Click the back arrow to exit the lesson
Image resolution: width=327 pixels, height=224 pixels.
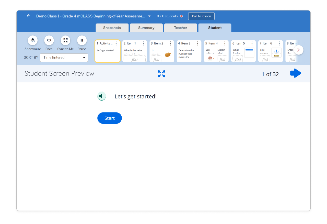[28, 16]
